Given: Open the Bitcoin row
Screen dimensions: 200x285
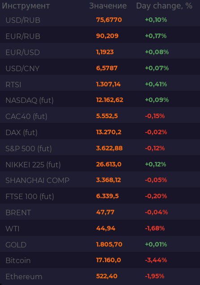Looking at the screenshot, I should pos(100,261).
